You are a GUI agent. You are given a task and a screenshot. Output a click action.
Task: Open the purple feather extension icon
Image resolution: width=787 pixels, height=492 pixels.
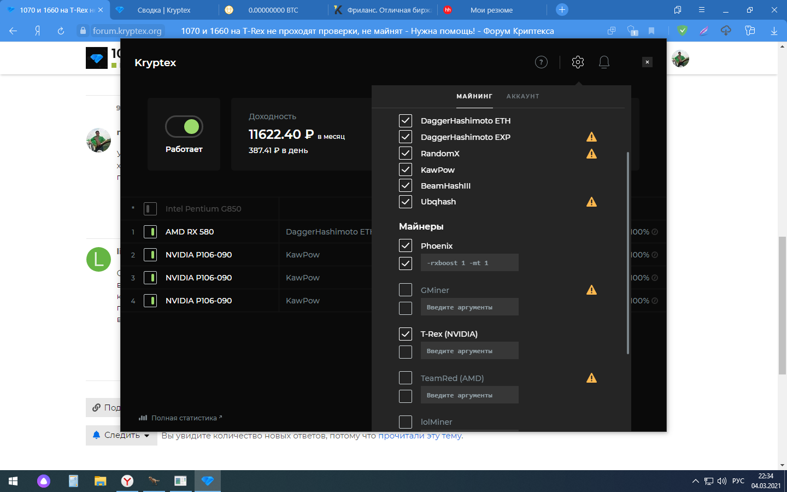tap(704, 31)
